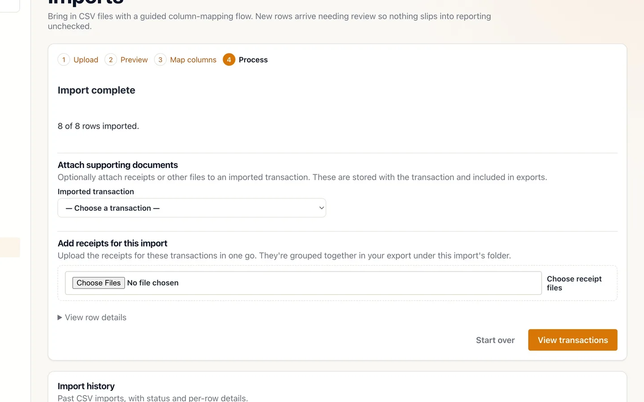Go to step 3 Map columns

click(x=186, y=60)
